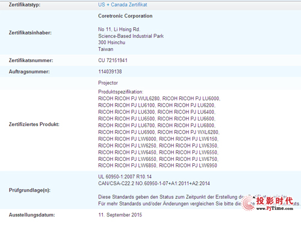Click the issue date 11. September 2015

[120, 215]
